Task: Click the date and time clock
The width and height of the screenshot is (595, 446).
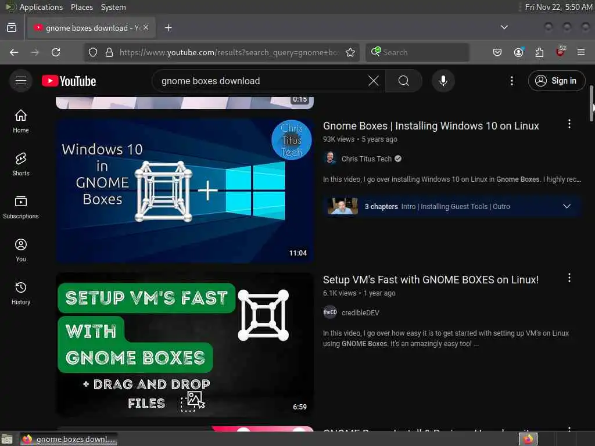Action: click(558, 7)
